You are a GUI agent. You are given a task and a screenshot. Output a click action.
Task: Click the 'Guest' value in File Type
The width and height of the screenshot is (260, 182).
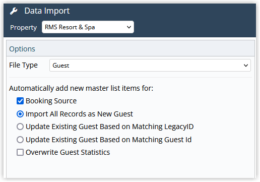[61, 66]
